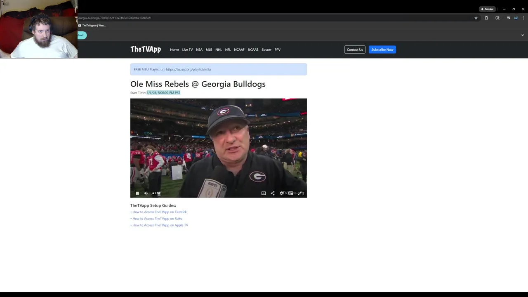This screenshot has width=528, height=297.
Task: Launch the Gemini button in title bar
Action: 487,9
